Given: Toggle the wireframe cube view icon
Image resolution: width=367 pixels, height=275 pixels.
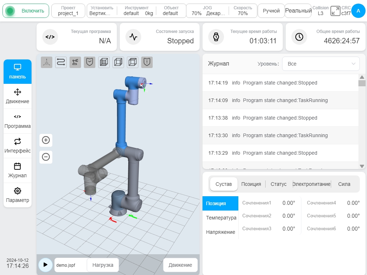Looking at the screenshot, I should (118, 62).
